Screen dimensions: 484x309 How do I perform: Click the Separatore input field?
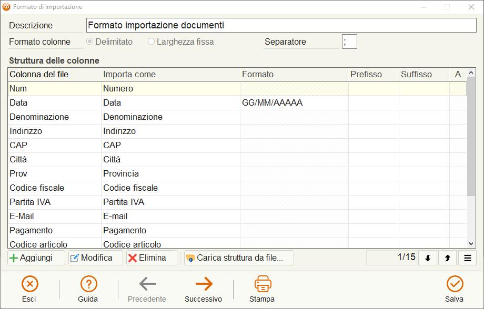pos(349,42)
